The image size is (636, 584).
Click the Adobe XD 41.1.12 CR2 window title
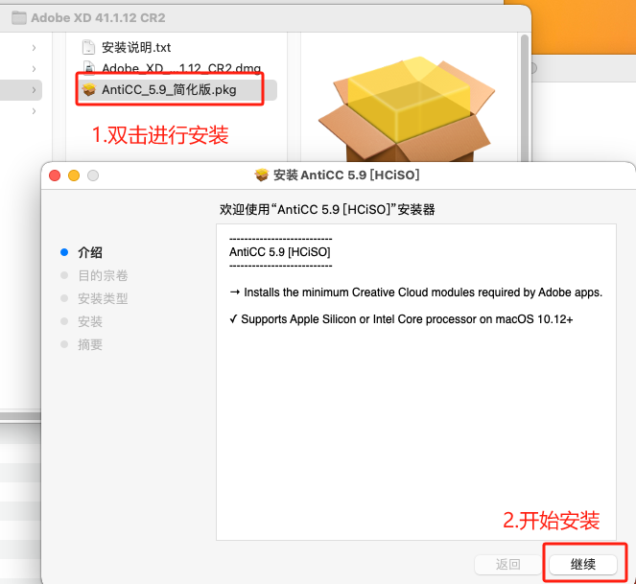[98, 18]
